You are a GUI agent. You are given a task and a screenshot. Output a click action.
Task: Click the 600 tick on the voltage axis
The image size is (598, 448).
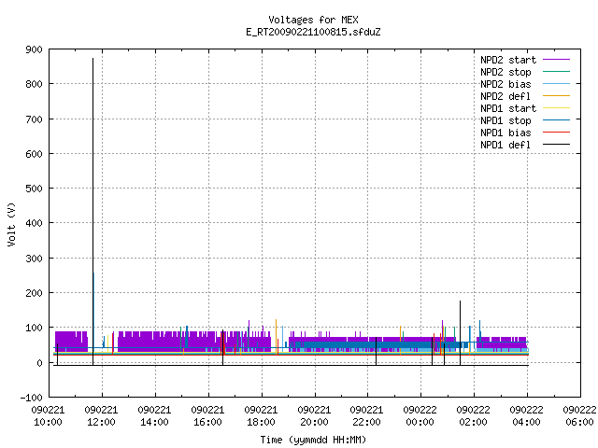(34, 154)
